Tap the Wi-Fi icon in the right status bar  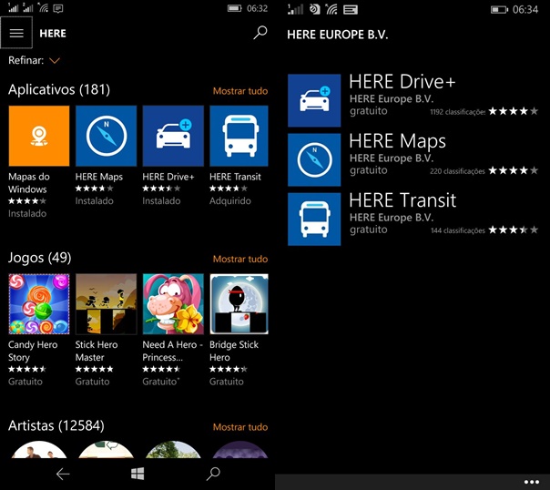[x=331, y=9]
